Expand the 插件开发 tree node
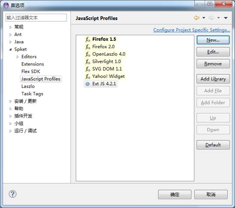This screenshot has width=235, height=208. (10, 116)
